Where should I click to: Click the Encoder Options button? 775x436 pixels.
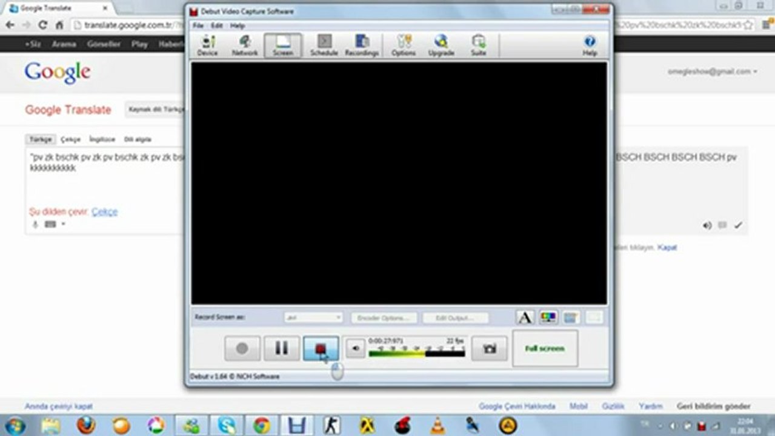tap(384, 317)
